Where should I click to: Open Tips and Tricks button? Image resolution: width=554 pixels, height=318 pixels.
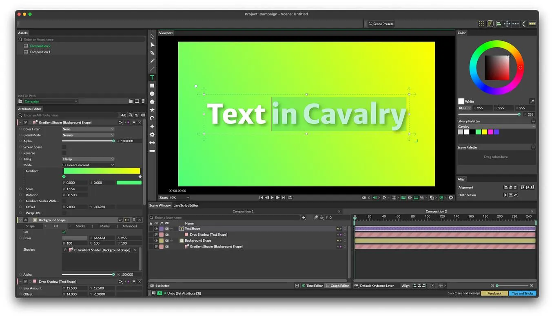click(x=523, y=293)
